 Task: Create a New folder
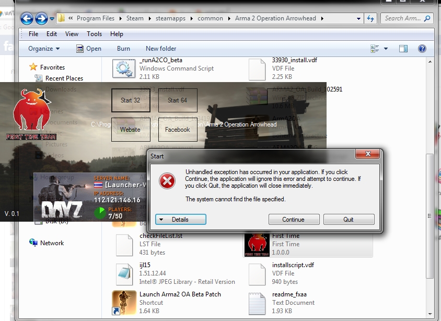(x=161, y=49)
